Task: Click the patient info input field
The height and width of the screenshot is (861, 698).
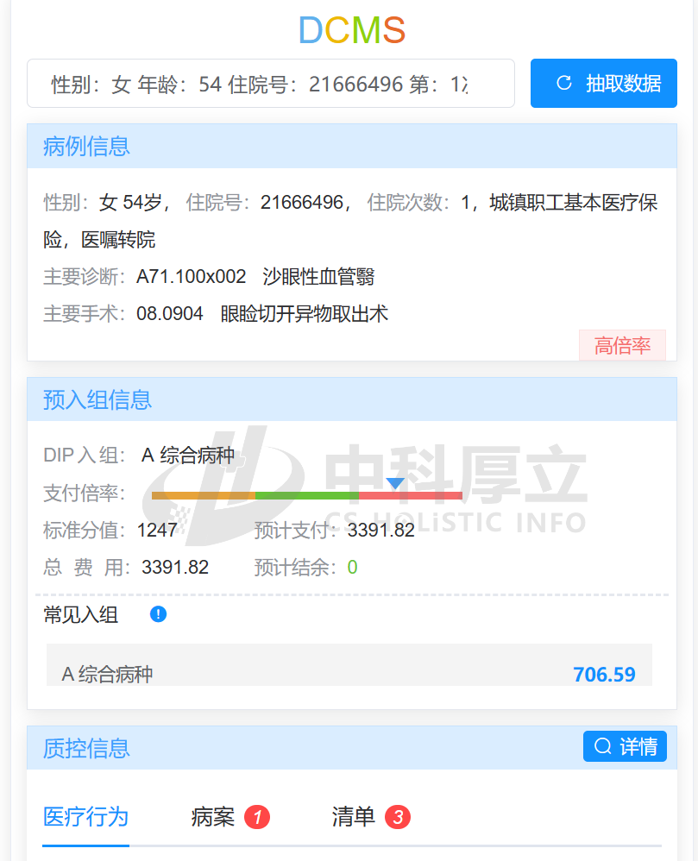Action: tap(271, 84)
